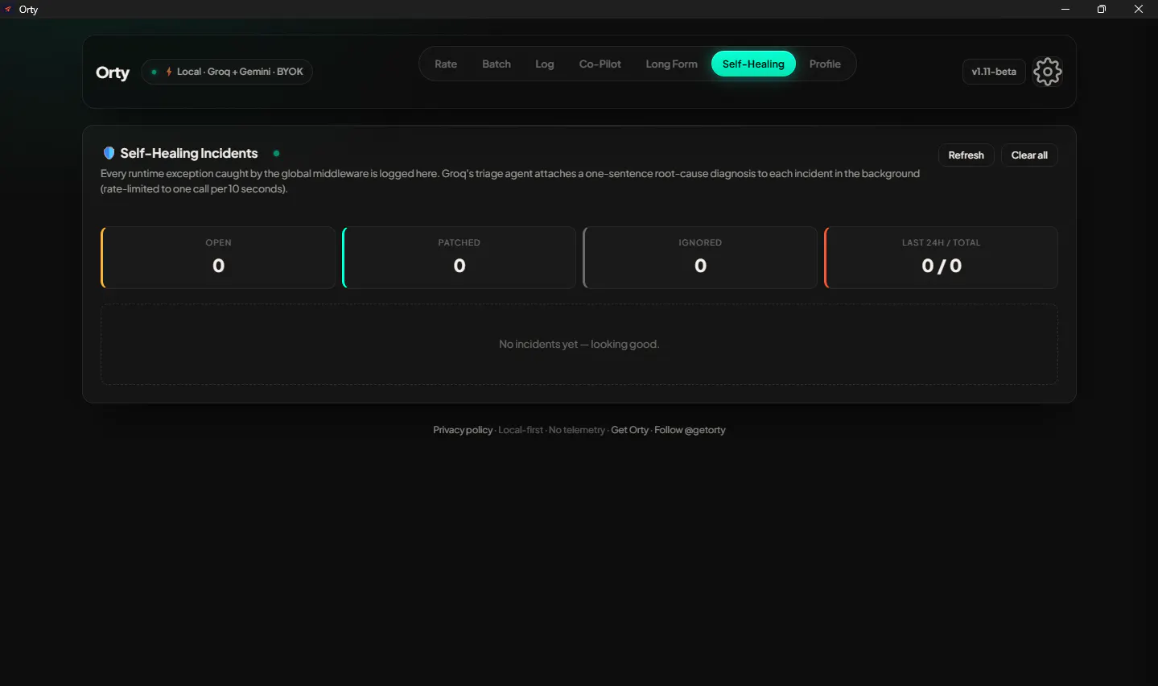Follow the Get Orty link
This screenshot has height=686, width=1158.
coord(630,430)
